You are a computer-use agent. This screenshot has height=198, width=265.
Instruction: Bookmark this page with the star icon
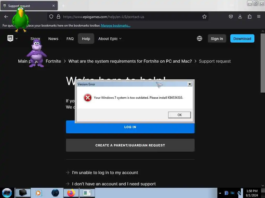point(204,17)
